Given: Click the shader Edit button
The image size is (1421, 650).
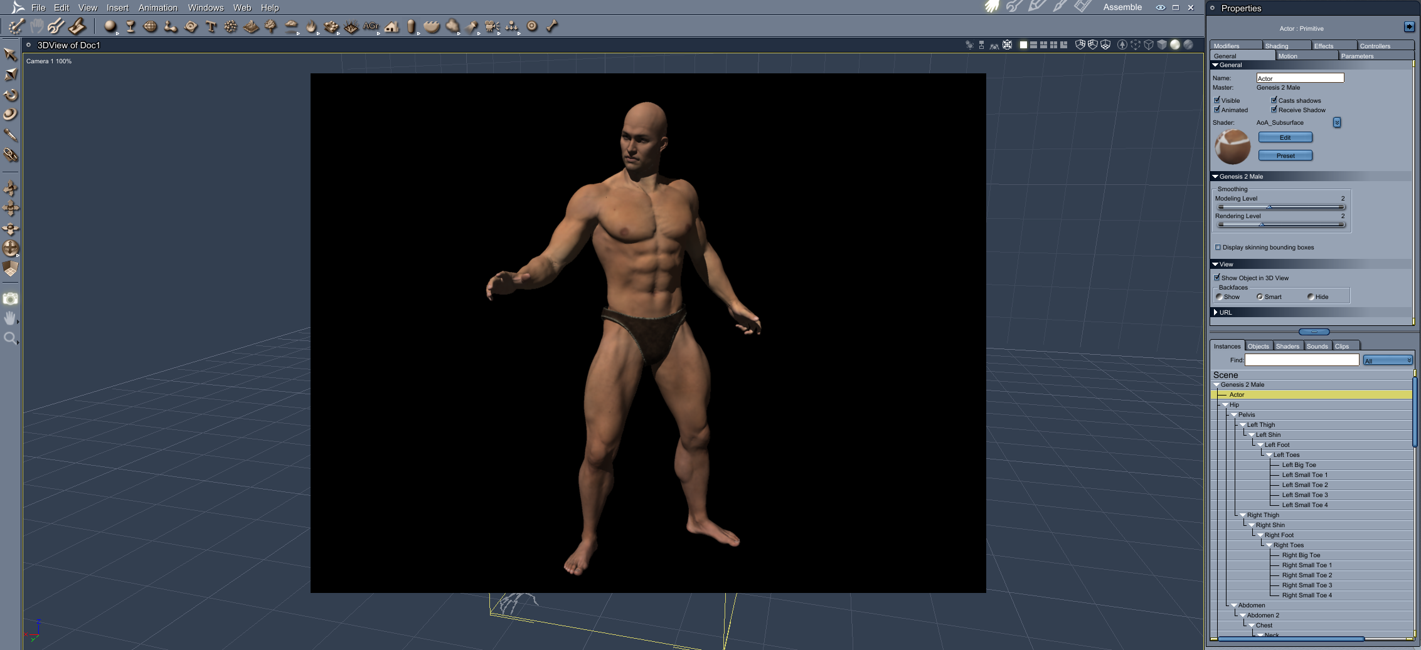Looking at the screenshot, I should (1285, 137).
